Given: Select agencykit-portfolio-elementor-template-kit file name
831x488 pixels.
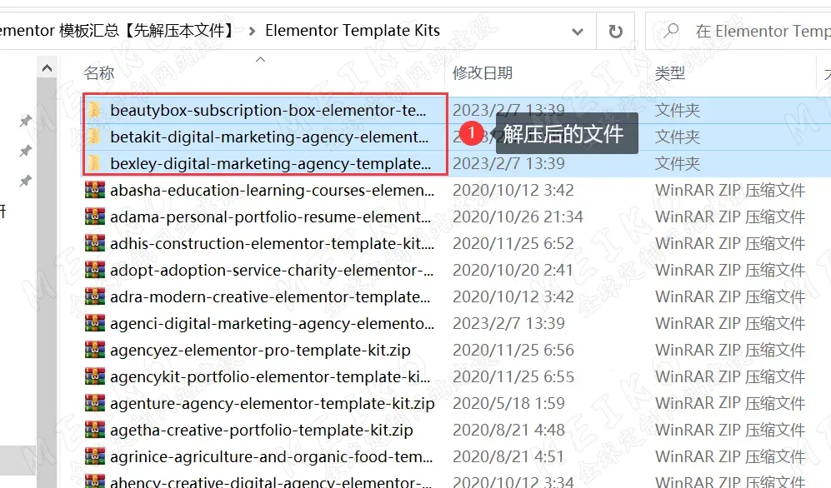Looking at the screenshot, I should pos(270,376).
